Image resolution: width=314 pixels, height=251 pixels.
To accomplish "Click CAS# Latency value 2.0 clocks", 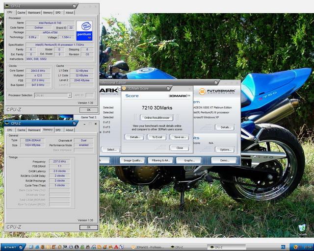I will click(x=60, y=171).
